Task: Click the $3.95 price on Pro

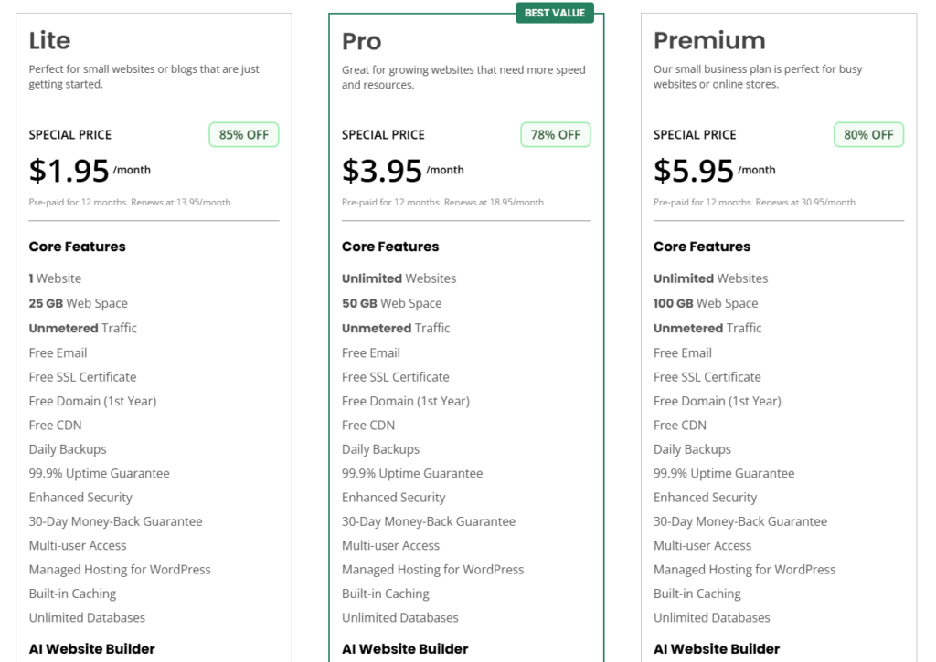Action: (381, 171)
